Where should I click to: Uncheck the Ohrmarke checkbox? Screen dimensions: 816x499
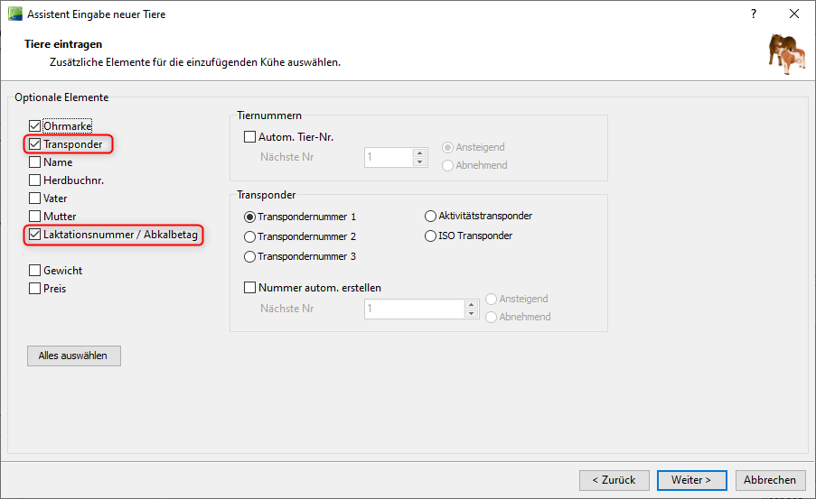pos(35,126)
